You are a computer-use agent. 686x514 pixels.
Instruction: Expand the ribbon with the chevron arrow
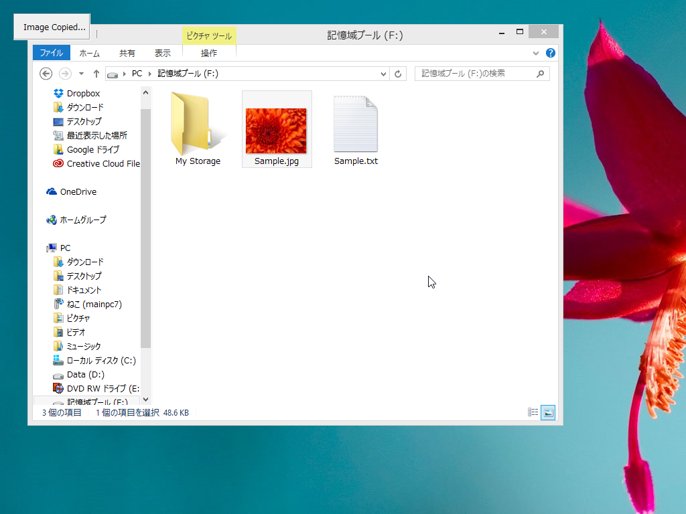click(x=535, y=53)
